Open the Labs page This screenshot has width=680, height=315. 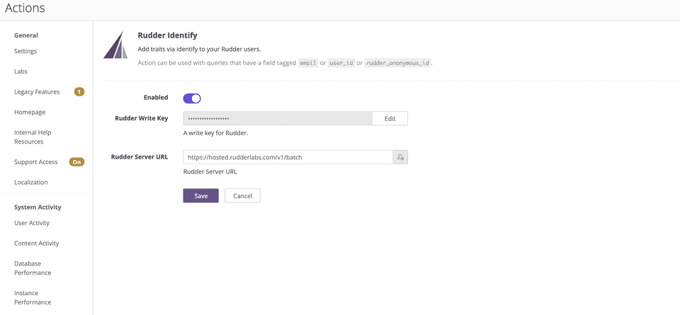click(21, 71)
